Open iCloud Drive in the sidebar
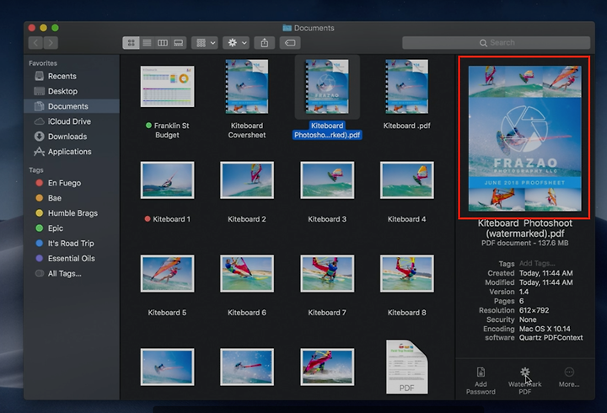This screenshot has height=413, width=607. (x=72, y=121)
